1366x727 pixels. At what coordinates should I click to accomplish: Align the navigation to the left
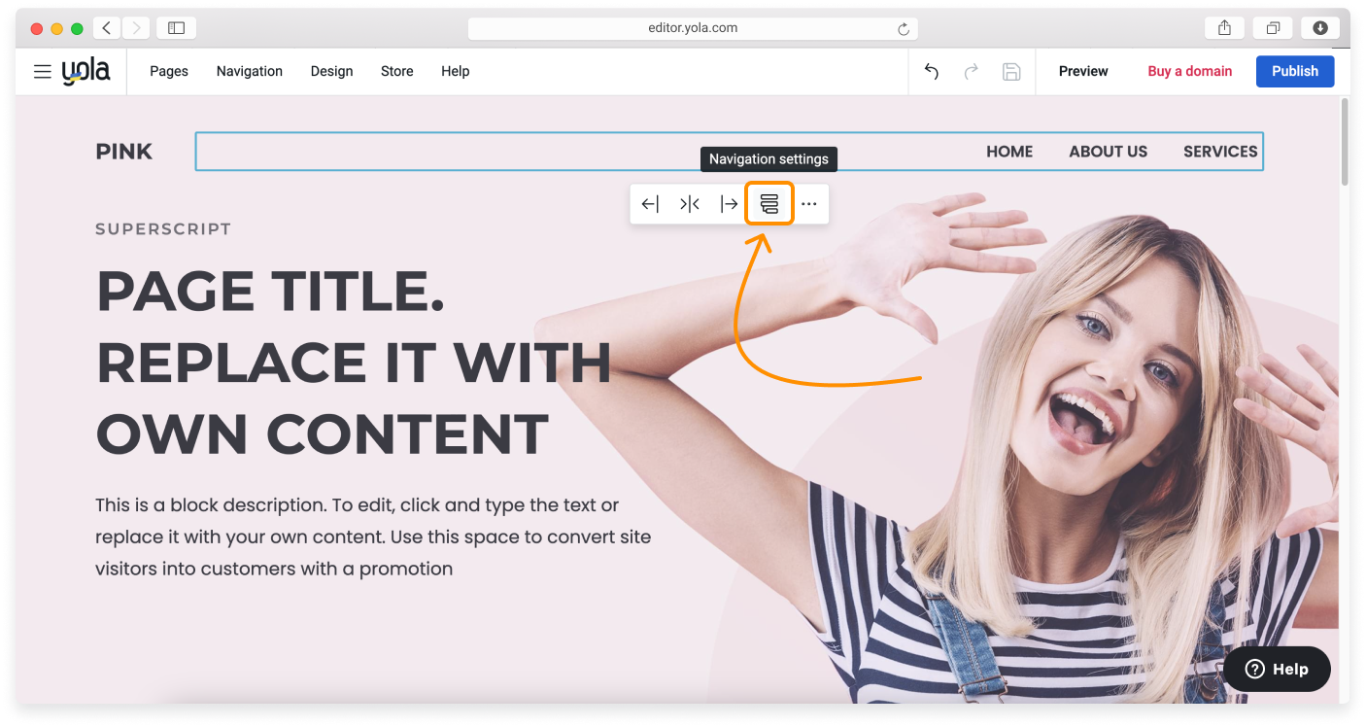coord(649,203)
